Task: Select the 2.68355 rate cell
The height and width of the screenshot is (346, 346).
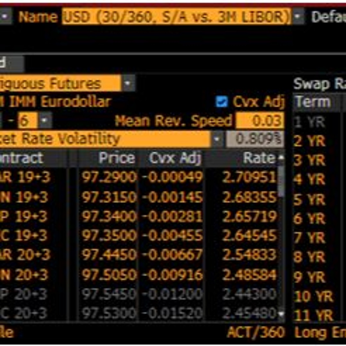Action: [249, 197]
